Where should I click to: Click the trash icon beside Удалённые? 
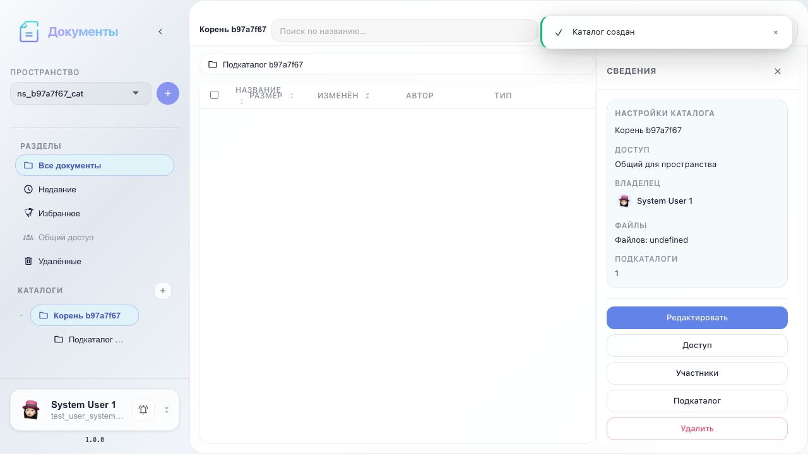click(x=28, y=261)
